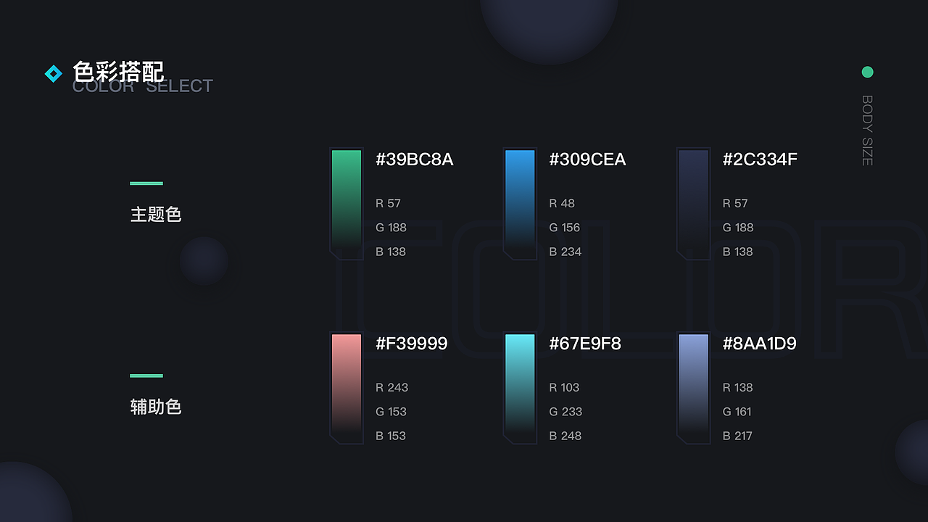Click the green dot above BODY SIZE
This screenshot has height=522, width=928.
pyautogui.click(x=867, y=72)
